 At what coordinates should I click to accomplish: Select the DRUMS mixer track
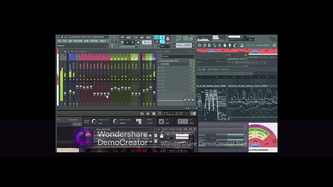point(154,66)
